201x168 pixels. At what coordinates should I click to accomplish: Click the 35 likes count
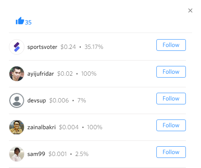(x=28, y=23)
